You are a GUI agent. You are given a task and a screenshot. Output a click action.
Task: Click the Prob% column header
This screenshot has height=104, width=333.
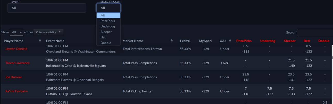tap(185, 41)
